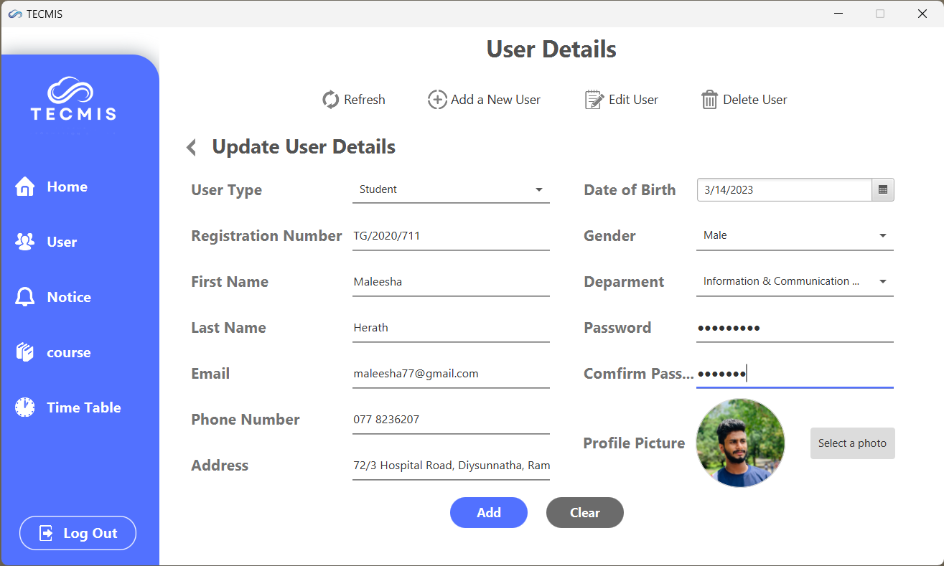This screenshot has height=566, width=944.
Task: Expand the Department dropdown
Action: click(x=882, y=281)
